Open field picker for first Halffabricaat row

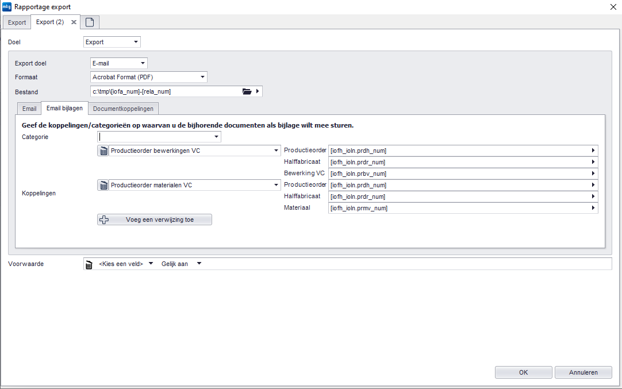(x=593, y=162)
